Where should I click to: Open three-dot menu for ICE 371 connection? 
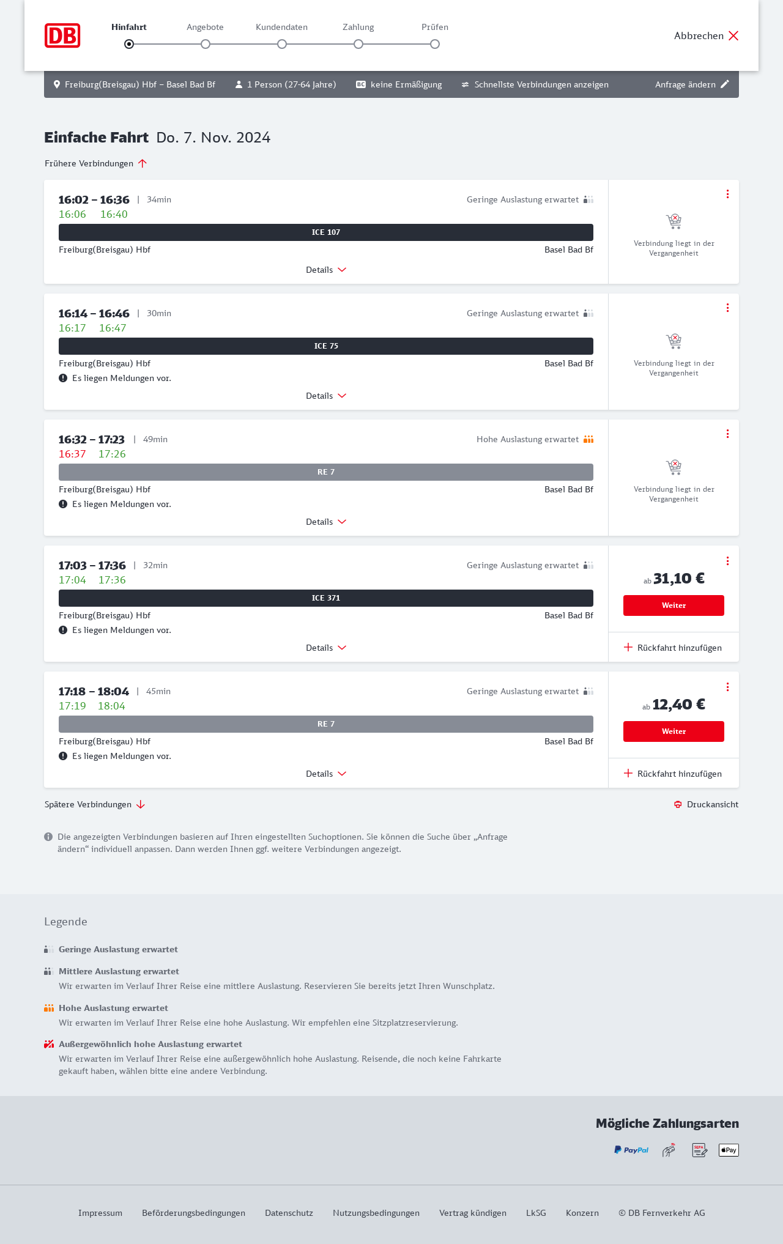pos(727,561)
